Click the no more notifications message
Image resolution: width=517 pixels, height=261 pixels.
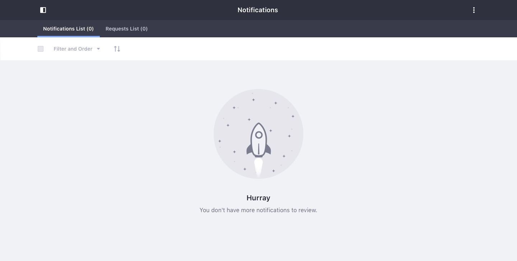point(258,210)
